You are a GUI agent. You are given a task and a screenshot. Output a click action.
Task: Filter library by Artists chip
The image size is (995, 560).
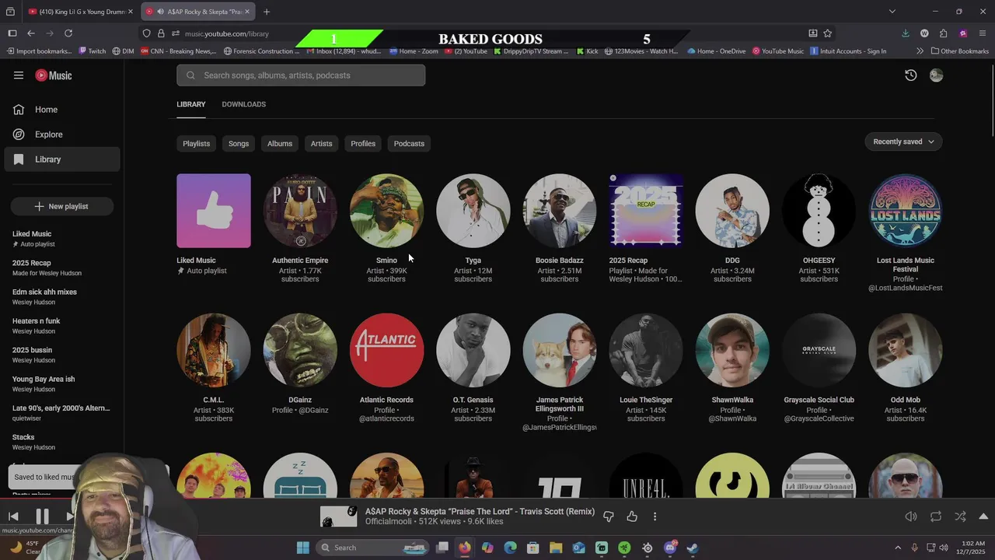click(x=321, y=144)
